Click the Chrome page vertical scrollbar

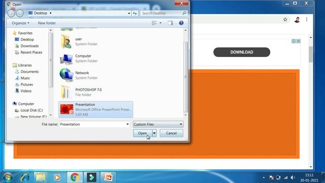(310, 54)
